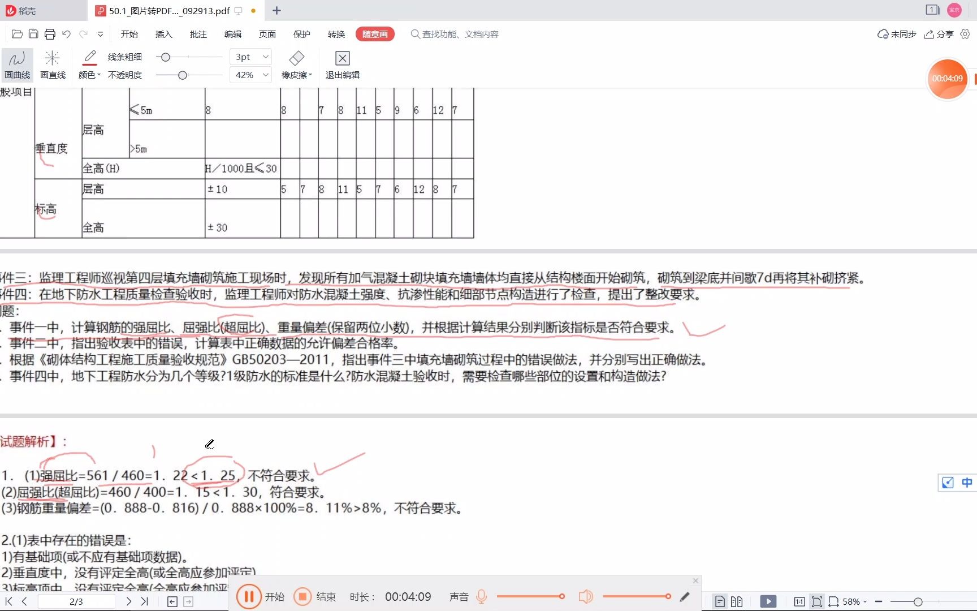This screenshot has width=977, height=611.
Task: Click the redo arrow icon
Action: tap(84, 34)
